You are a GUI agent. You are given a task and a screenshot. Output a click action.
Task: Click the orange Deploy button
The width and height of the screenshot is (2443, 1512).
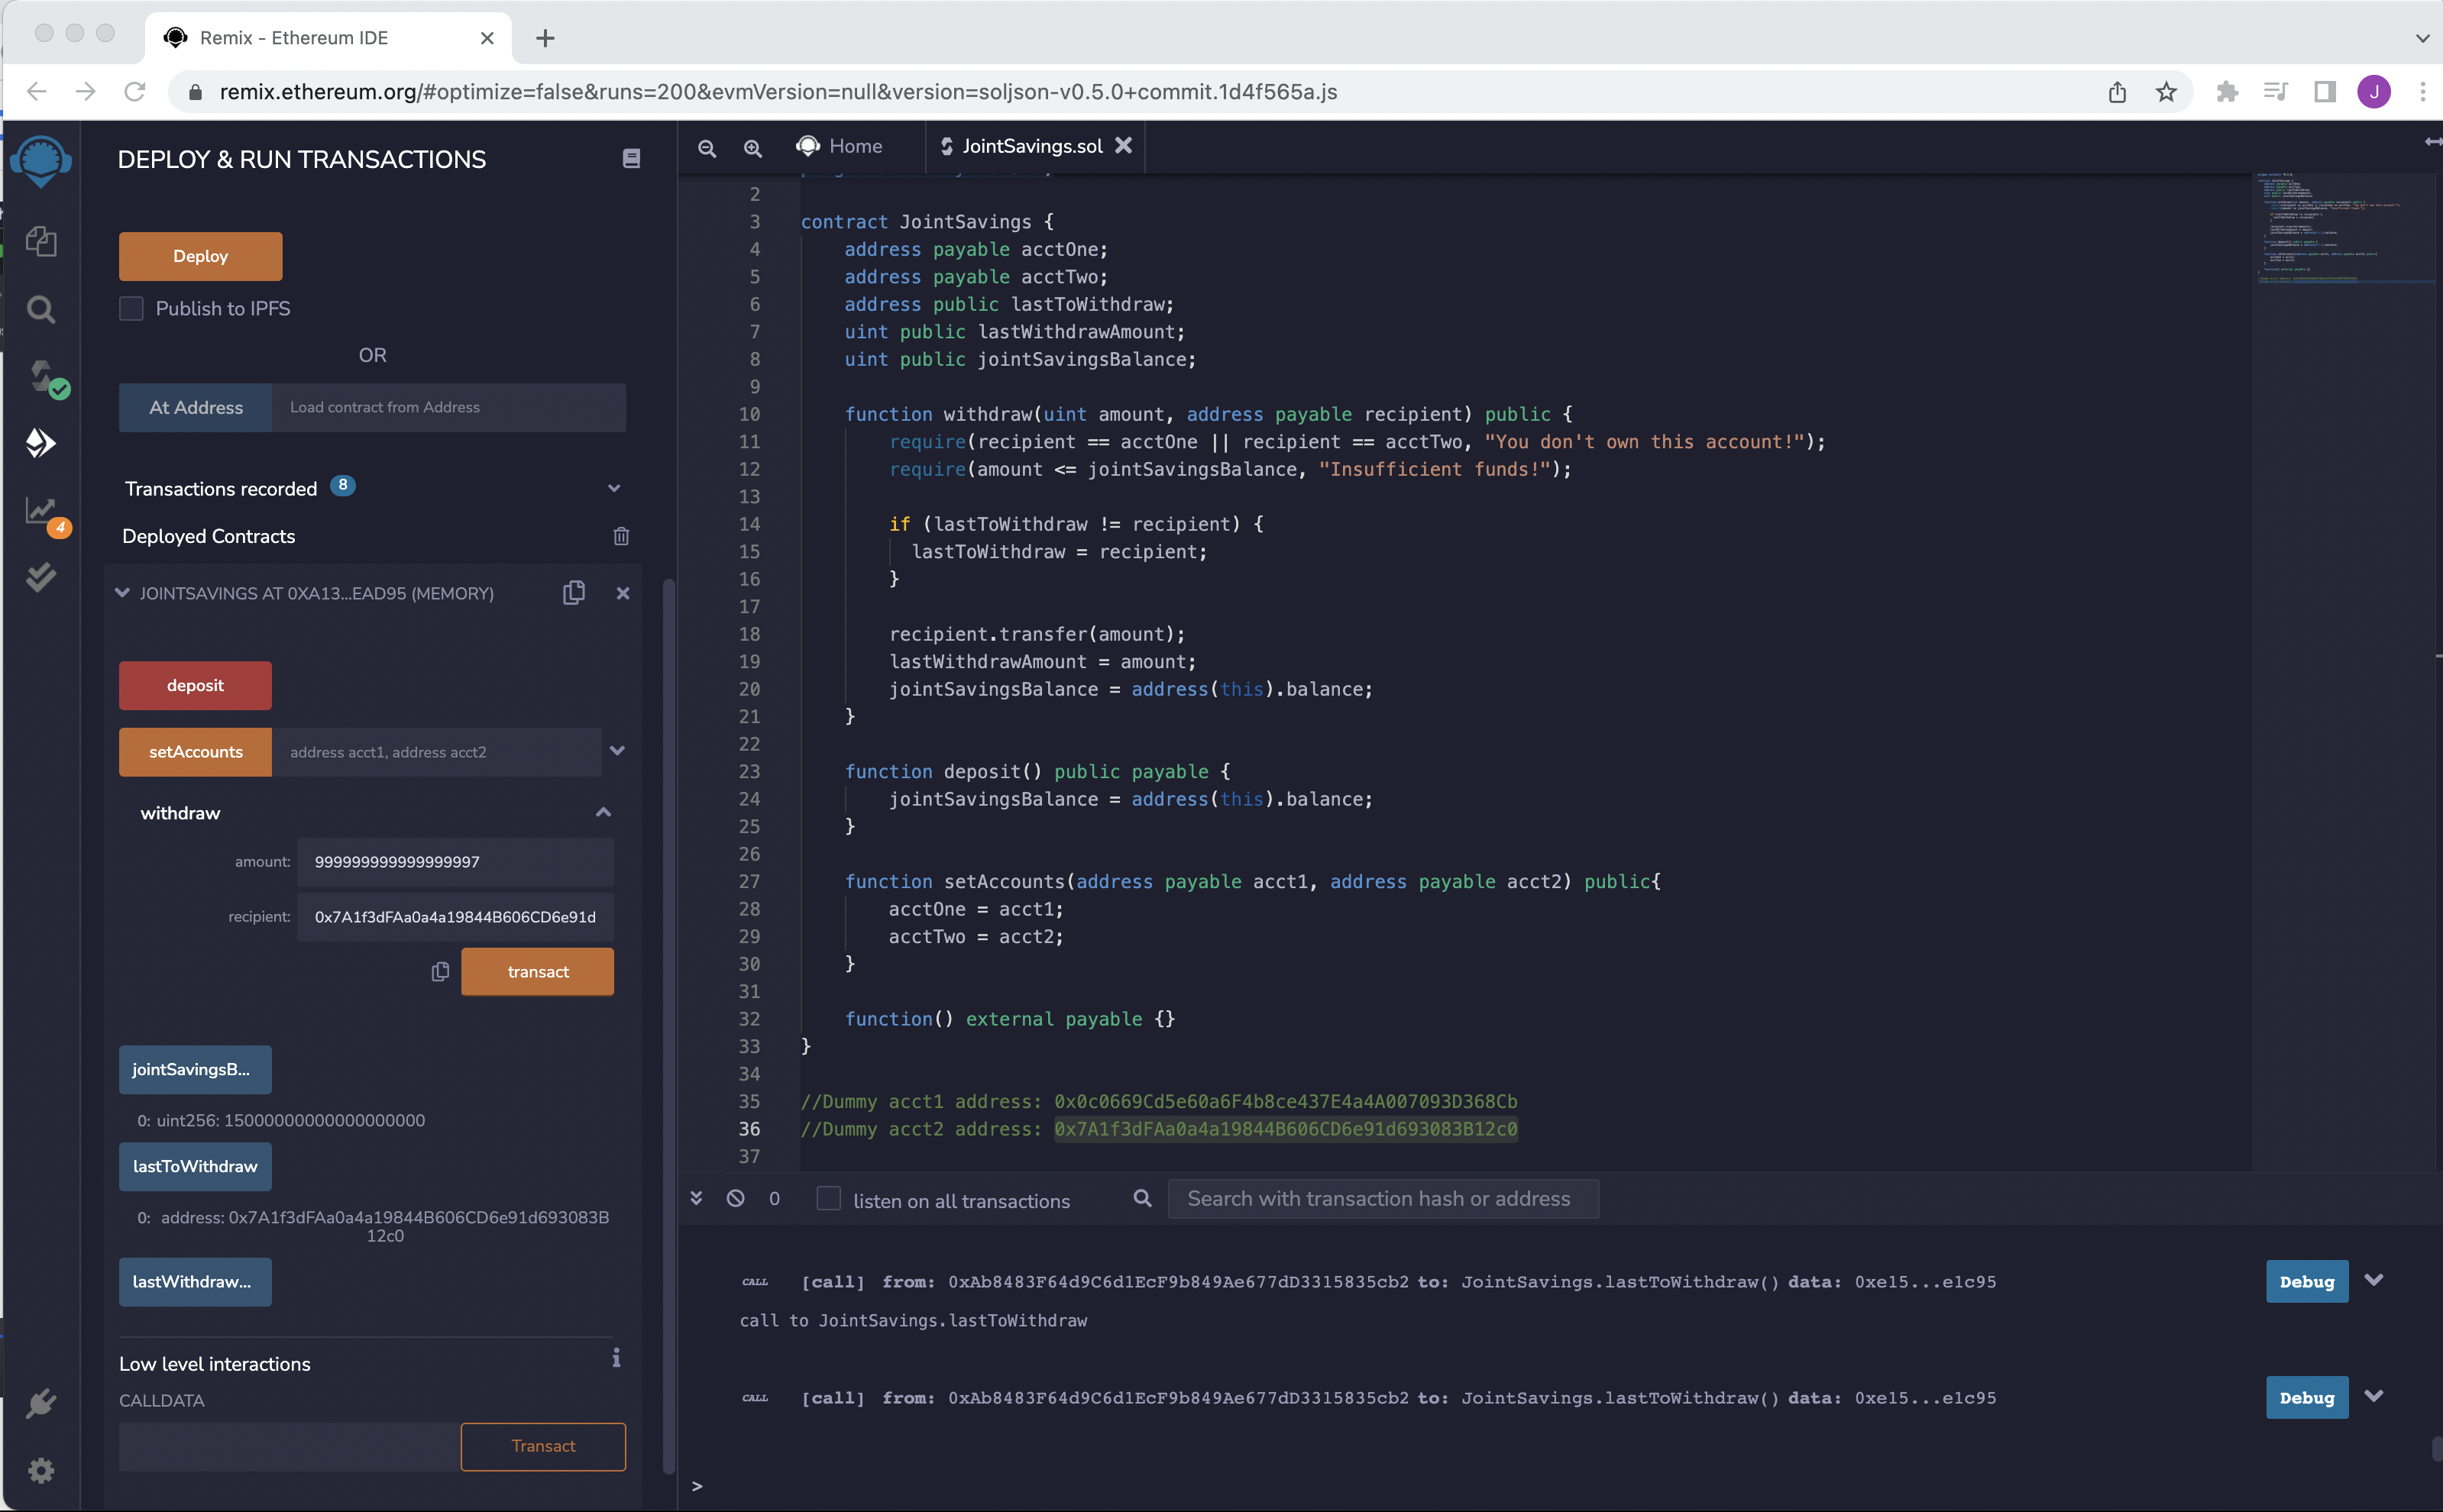(200, 256)
